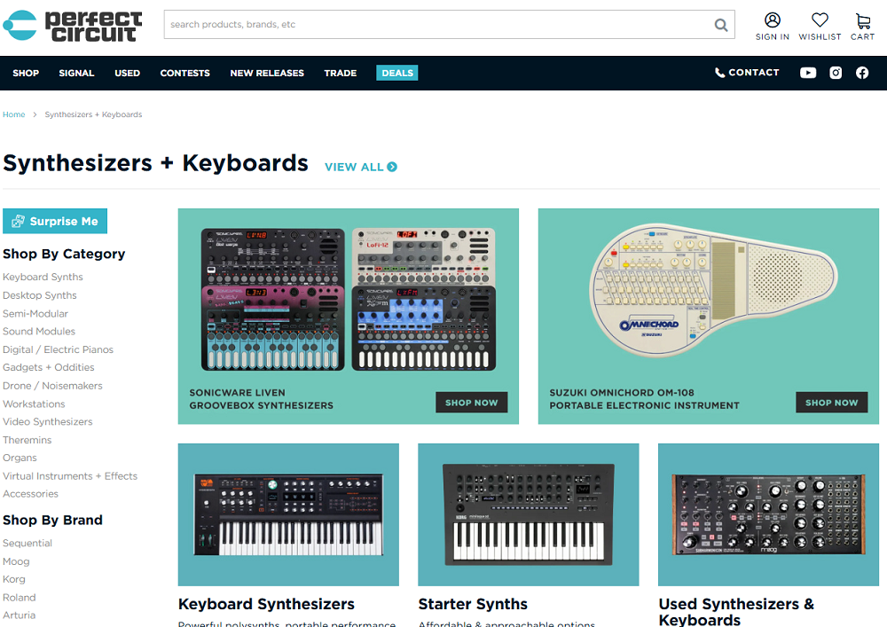Select Digital / Electric Pianos category
887x627 pixels.
point(59,349)
